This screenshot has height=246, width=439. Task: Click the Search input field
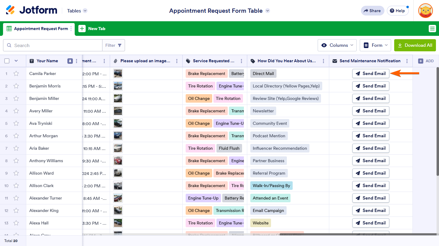coord(53,45)
